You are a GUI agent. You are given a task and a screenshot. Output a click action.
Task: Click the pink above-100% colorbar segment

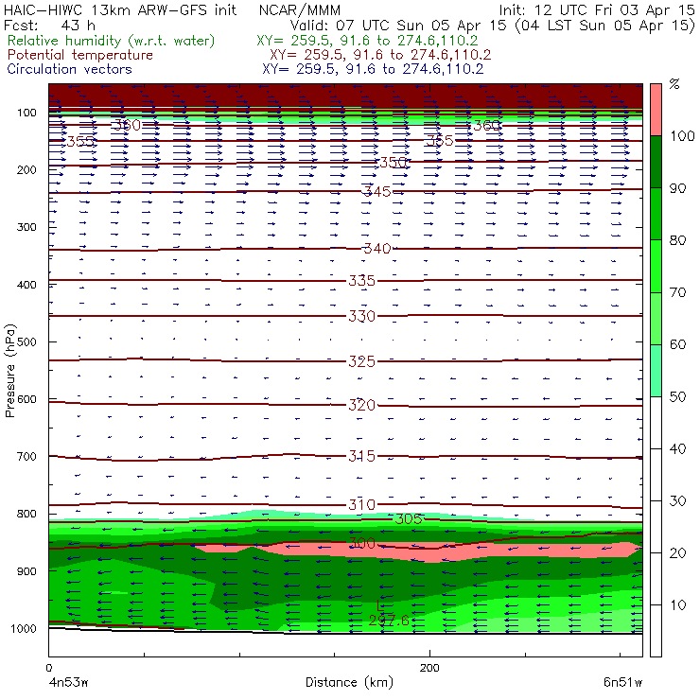click(656, 110)
